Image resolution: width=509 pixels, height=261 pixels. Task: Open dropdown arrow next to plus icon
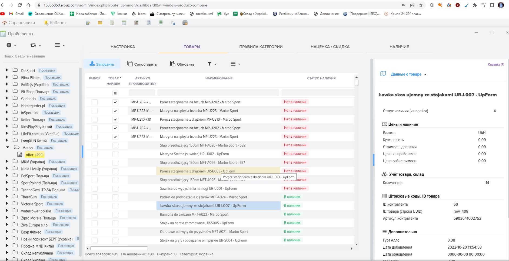15,46
